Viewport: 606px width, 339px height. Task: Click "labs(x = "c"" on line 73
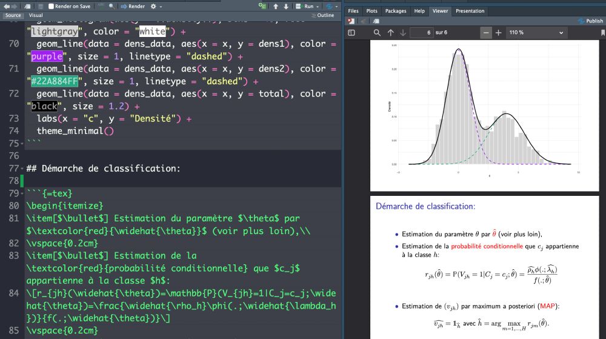pos(67,119)
